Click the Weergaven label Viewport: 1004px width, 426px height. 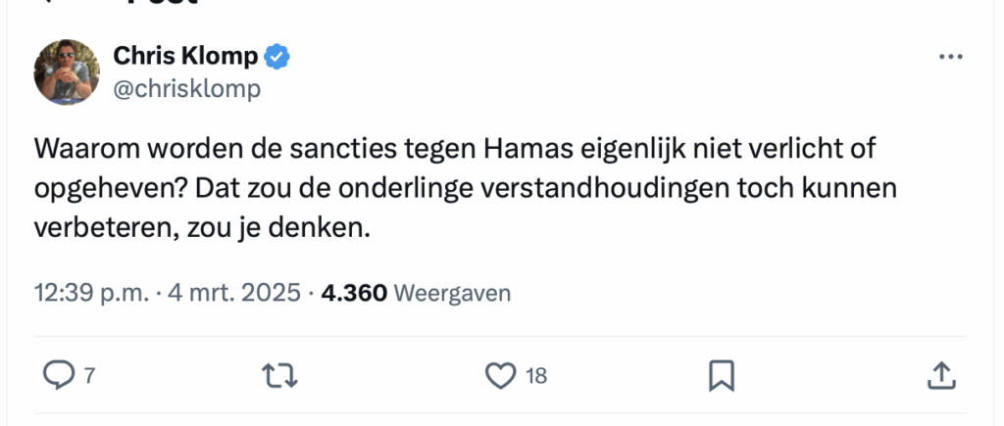[452, 292]
